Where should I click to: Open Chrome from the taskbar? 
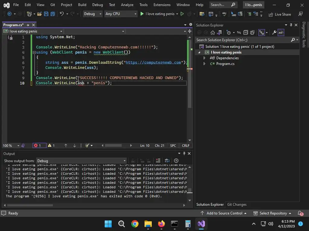click(135, 224)
